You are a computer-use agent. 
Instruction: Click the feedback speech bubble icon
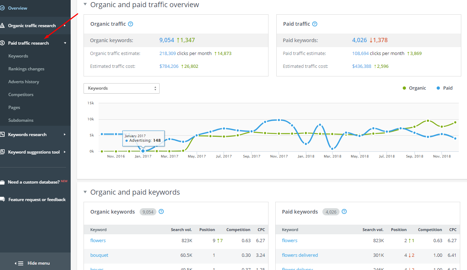[x=2, y=199]
